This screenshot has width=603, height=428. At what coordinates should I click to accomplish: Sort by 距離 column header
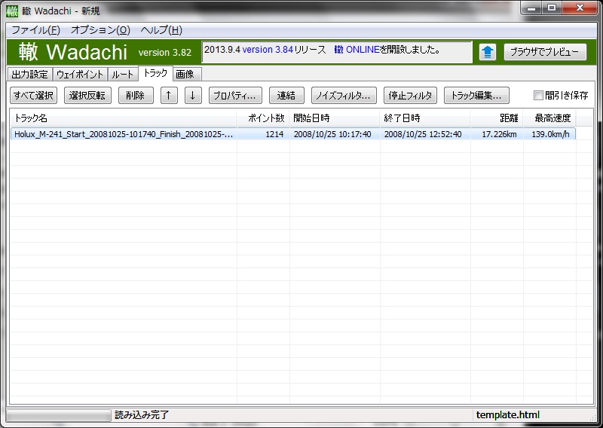coord(497,118)
